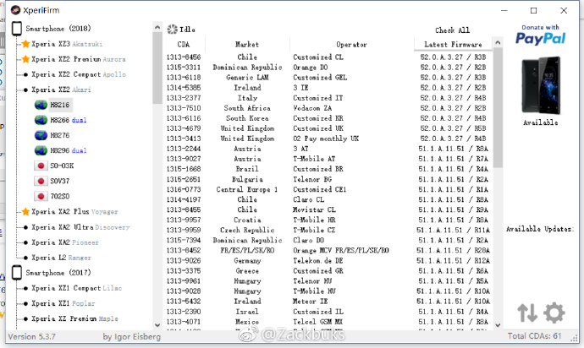Image resolution: width=584 pixels, height=348 pixels.
Task: Click firmware list scrollbar up arrow
Action: tap(498, 42)
